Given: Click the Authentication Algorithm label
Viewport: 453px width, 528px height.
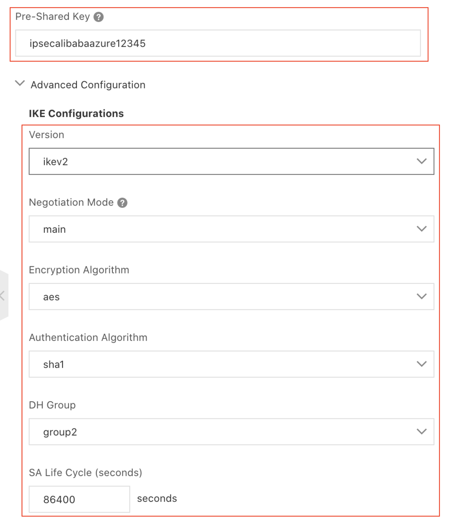Looking at the screenshot, I should [x=88, y=337].
